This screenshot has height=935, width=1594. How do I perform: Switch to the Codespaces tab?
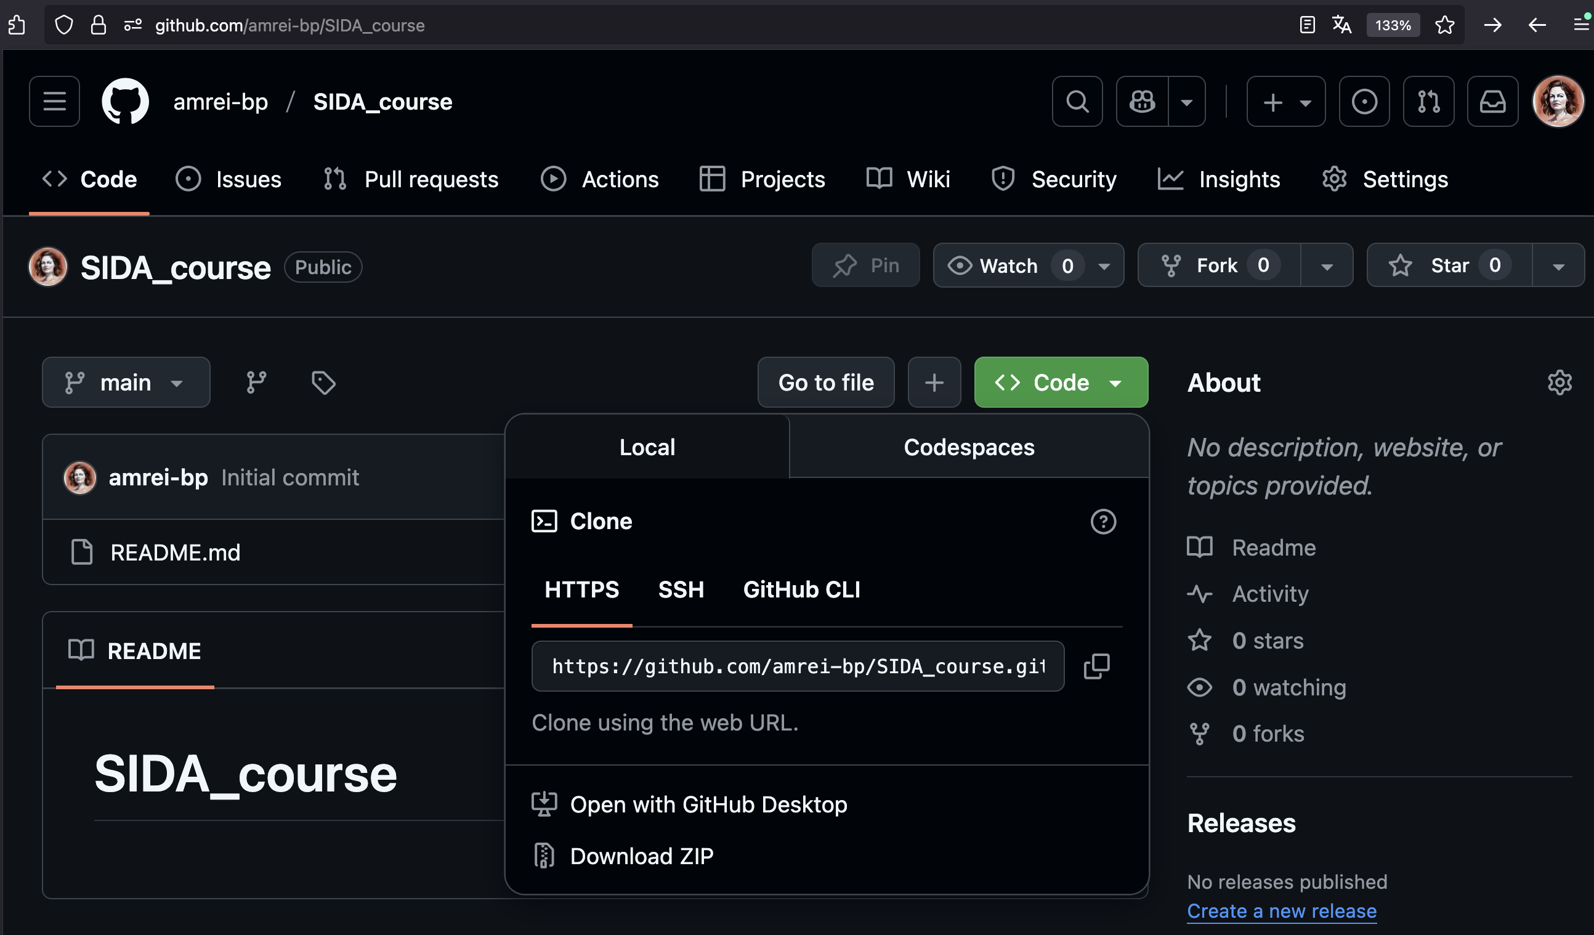(x=969, y=447)
